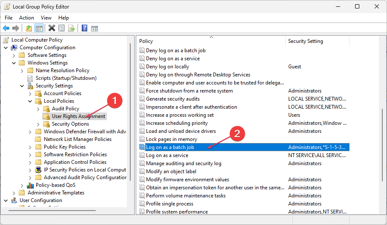Viewport: 387px width, 225px height.
Task: Click the blue Help question mark icon
Action: 85,28
